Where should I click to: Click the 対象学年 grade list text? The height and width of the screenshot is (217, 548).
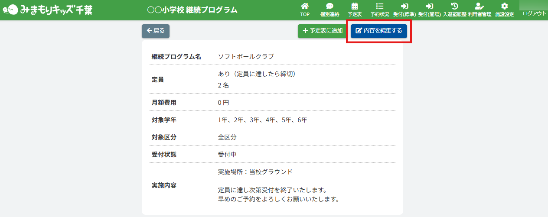262,120
